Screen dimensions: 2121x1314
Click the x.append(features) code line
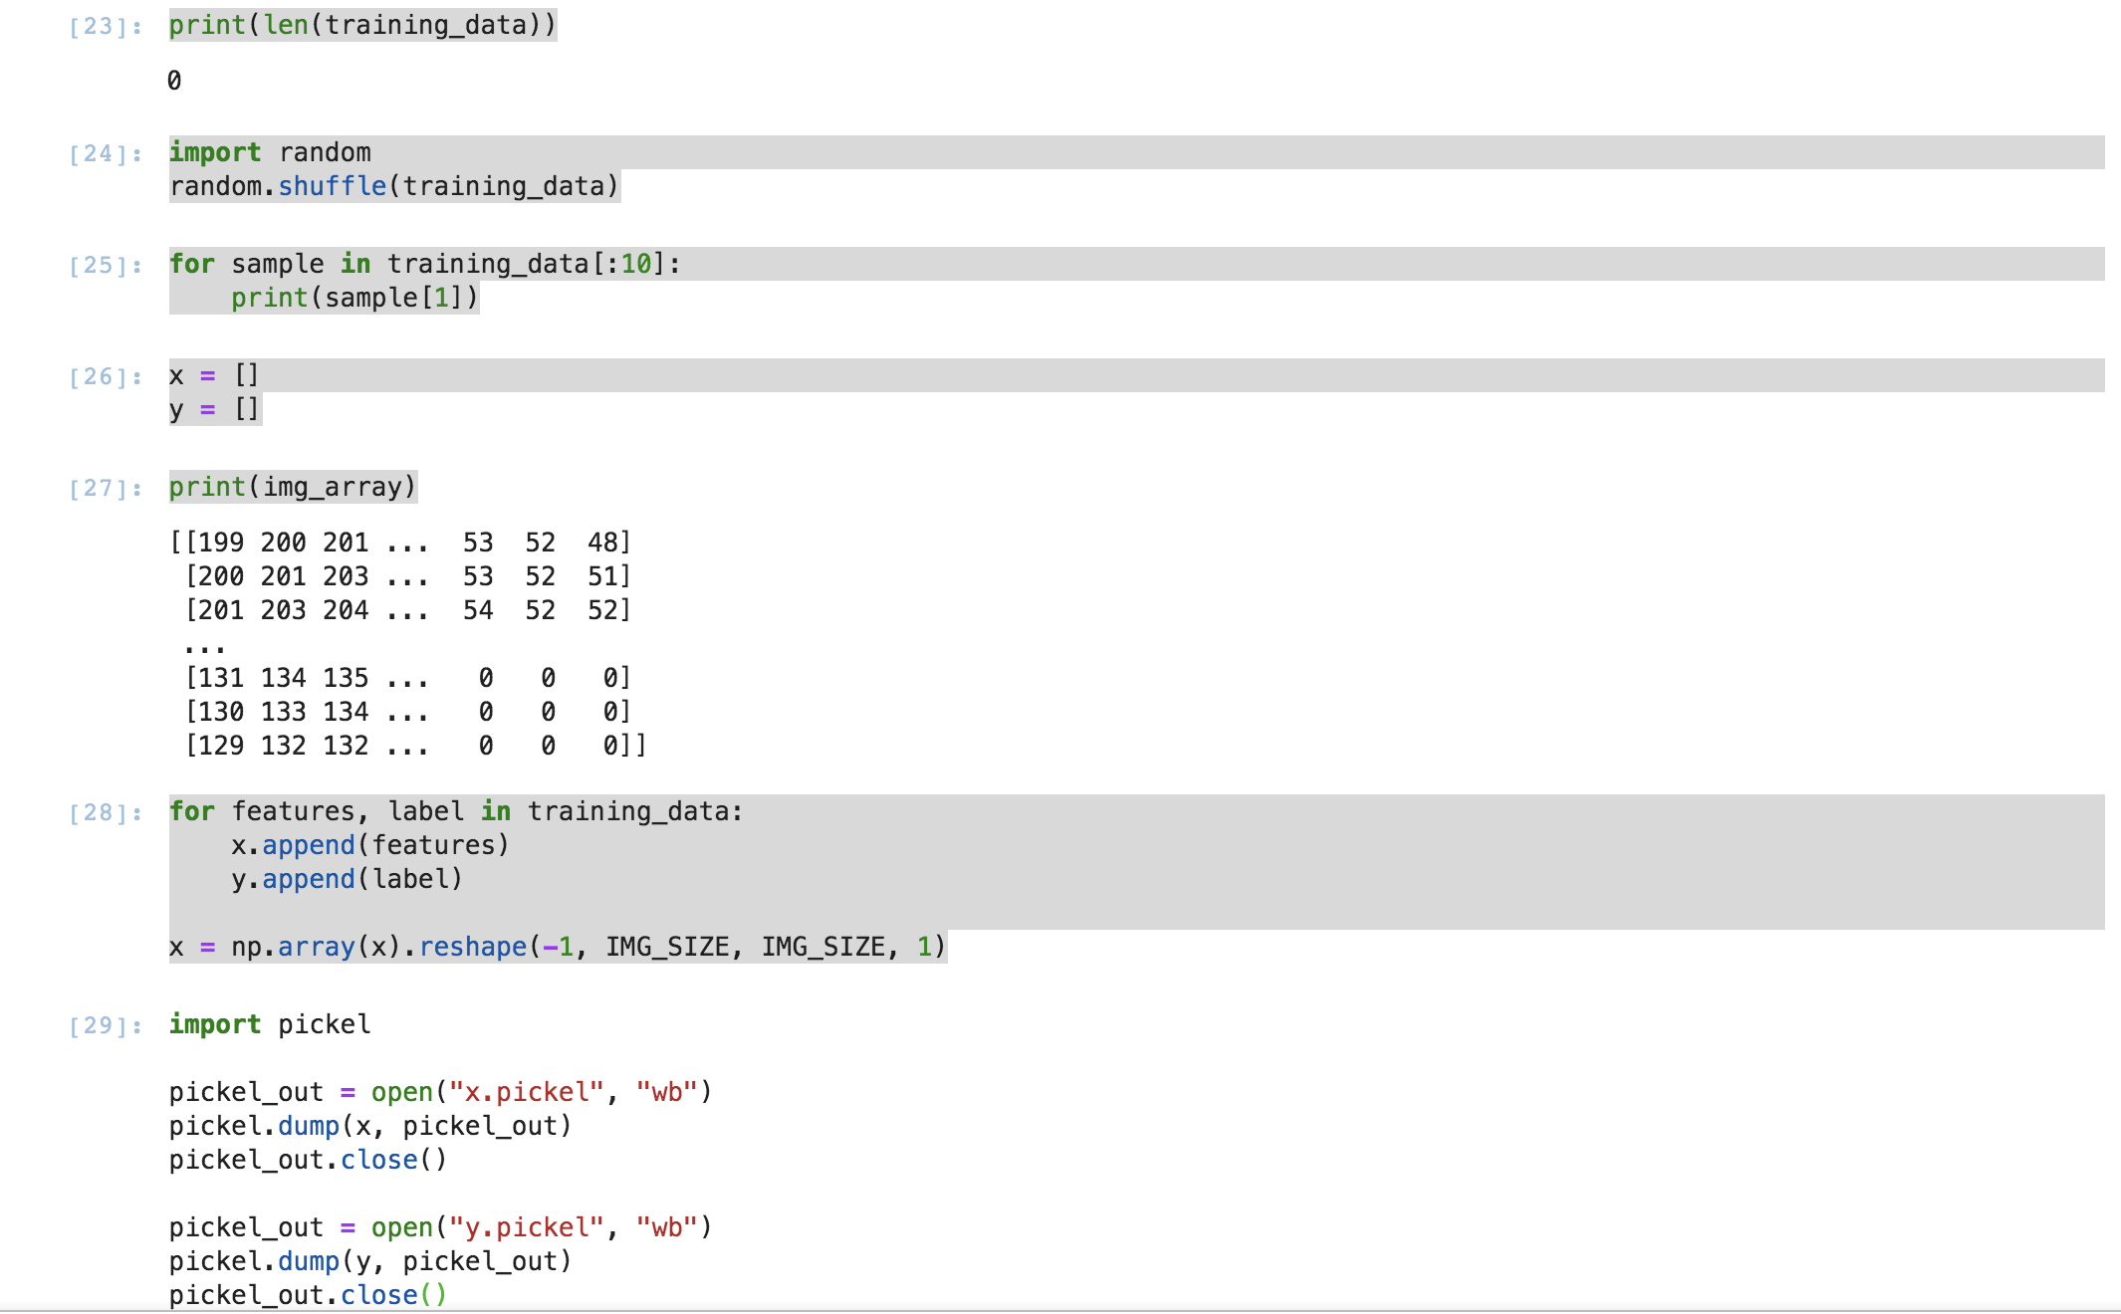click(x=370, y=845)
